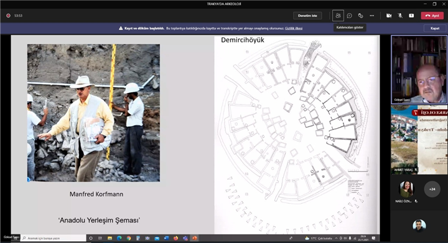Open reactions icon in meeting toolbar
448x243 pixels.
point(360,16)
